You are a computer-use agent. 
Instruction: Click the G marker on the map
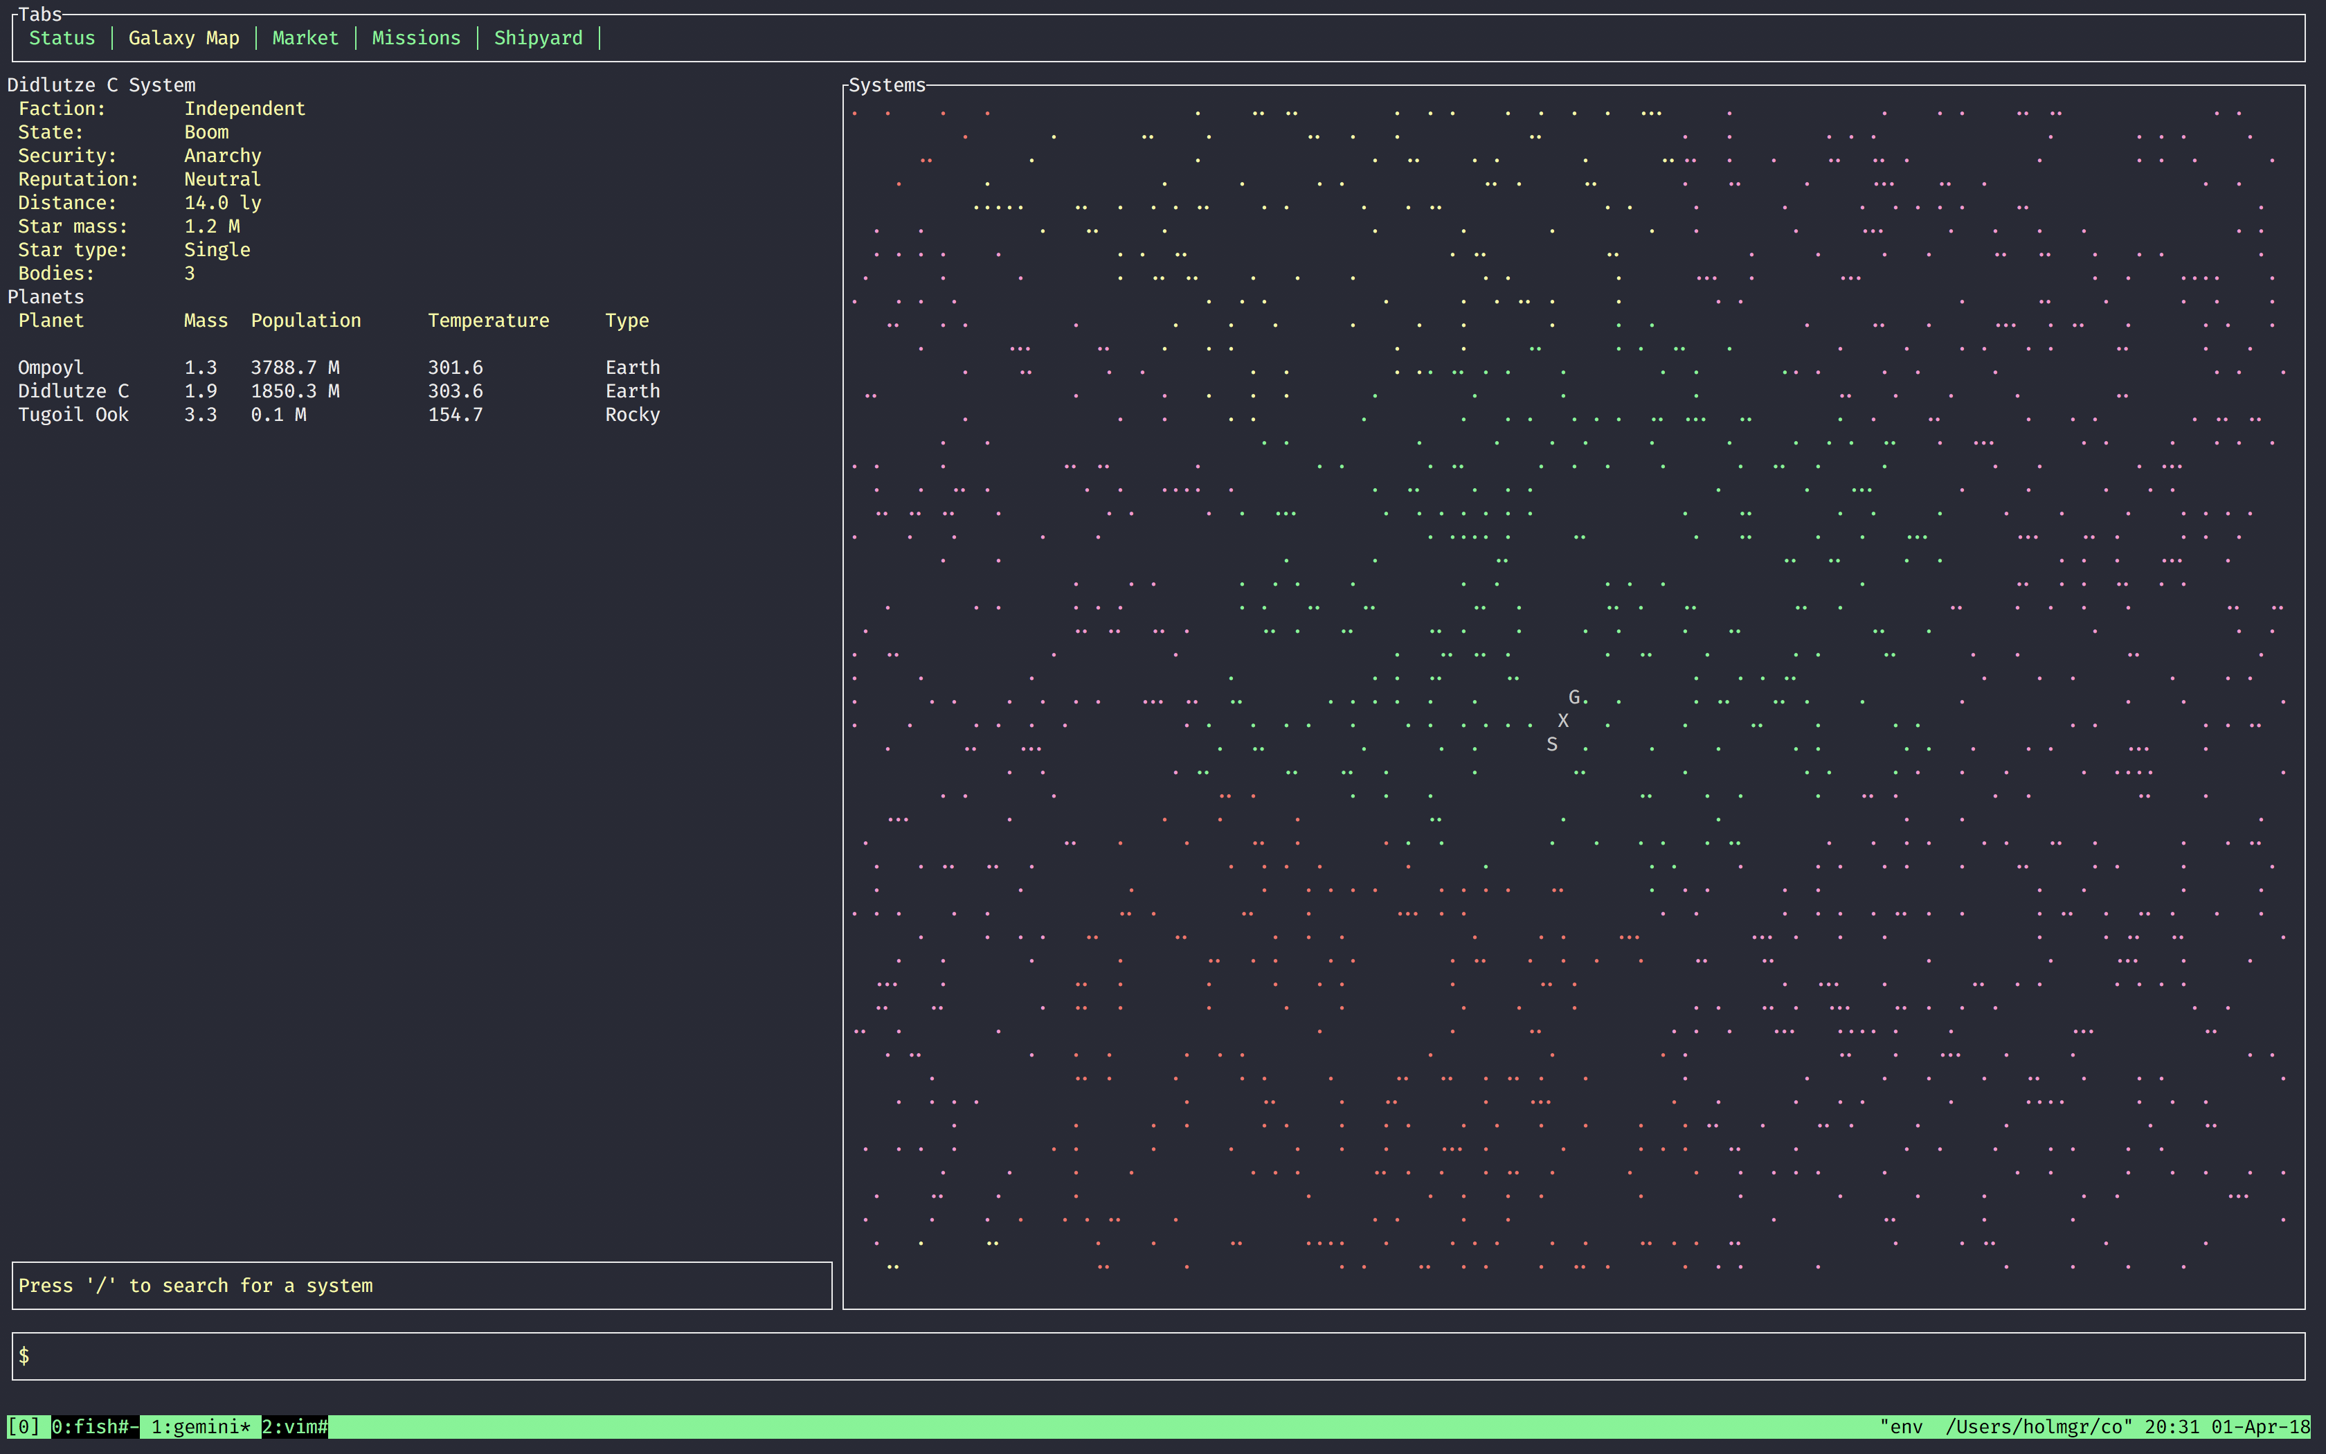click(x=1574, y=697)
